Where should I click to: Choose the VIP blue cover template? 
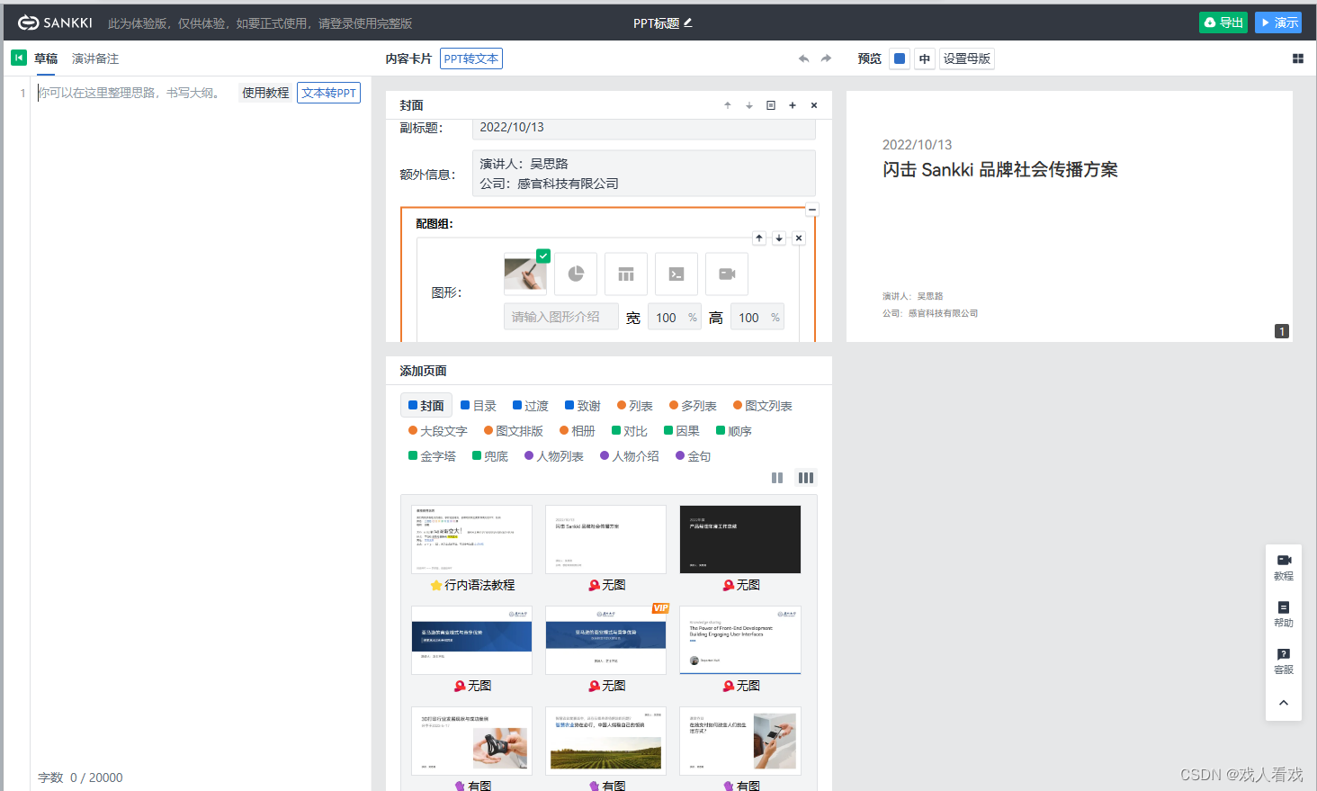[x=606, y=640]
